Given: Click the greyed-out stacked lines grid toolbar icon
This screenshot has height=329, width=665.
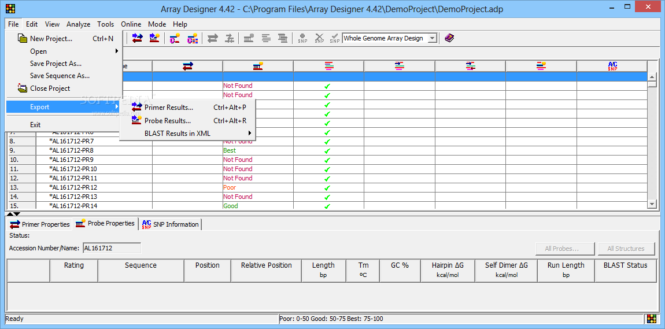Looking at the screenshot, I should point(283,38).
